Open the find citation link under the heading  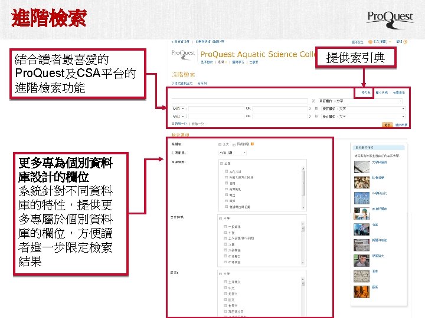(182, 83)
